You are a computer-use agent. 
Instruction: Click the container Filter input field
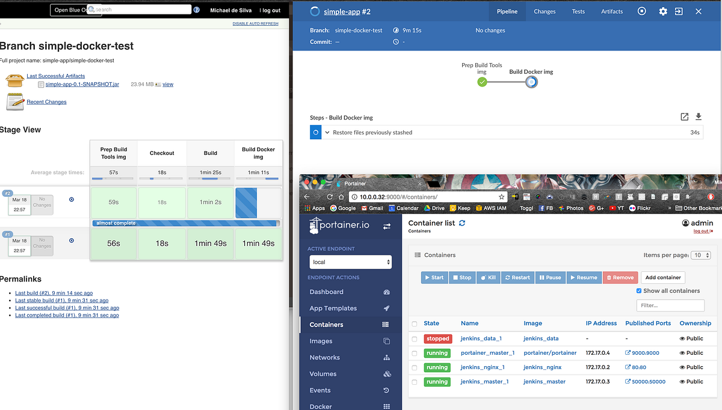[670, 305]
